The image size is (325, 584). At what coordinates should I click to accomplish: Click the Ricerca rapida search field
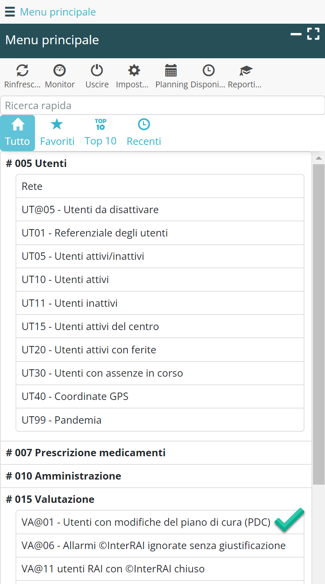coord(162,106)
